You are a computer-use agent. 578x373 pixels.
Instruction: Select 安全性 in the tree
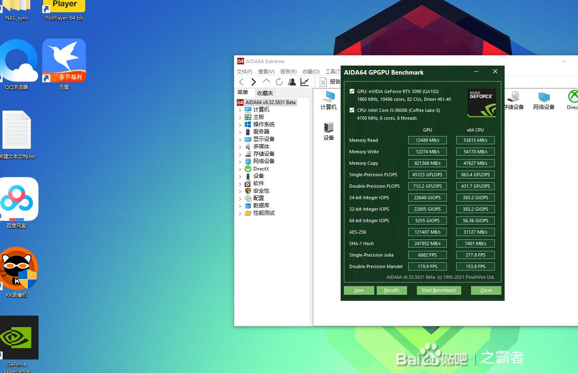[261, 191]
